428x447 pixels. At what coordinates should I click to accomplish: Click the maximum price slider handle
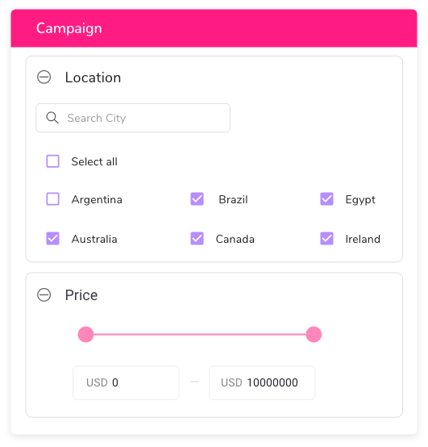pos(314,334)
